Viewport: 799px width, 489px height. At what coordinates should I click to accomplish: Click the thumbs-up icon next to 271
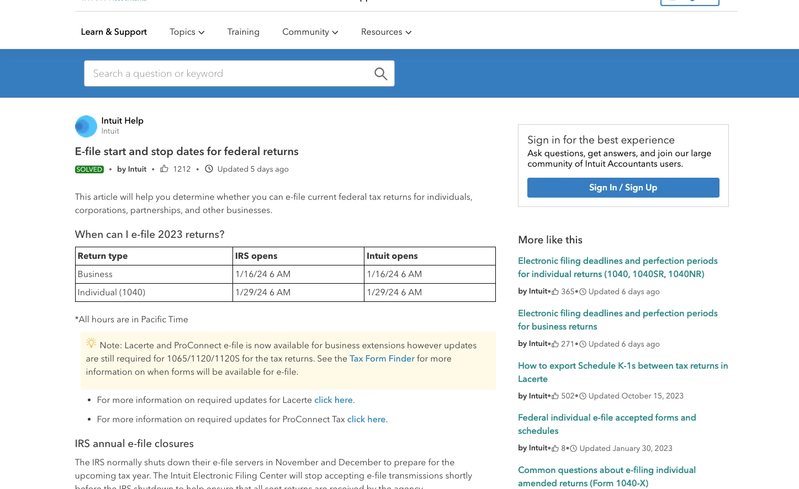coord(555,344)
